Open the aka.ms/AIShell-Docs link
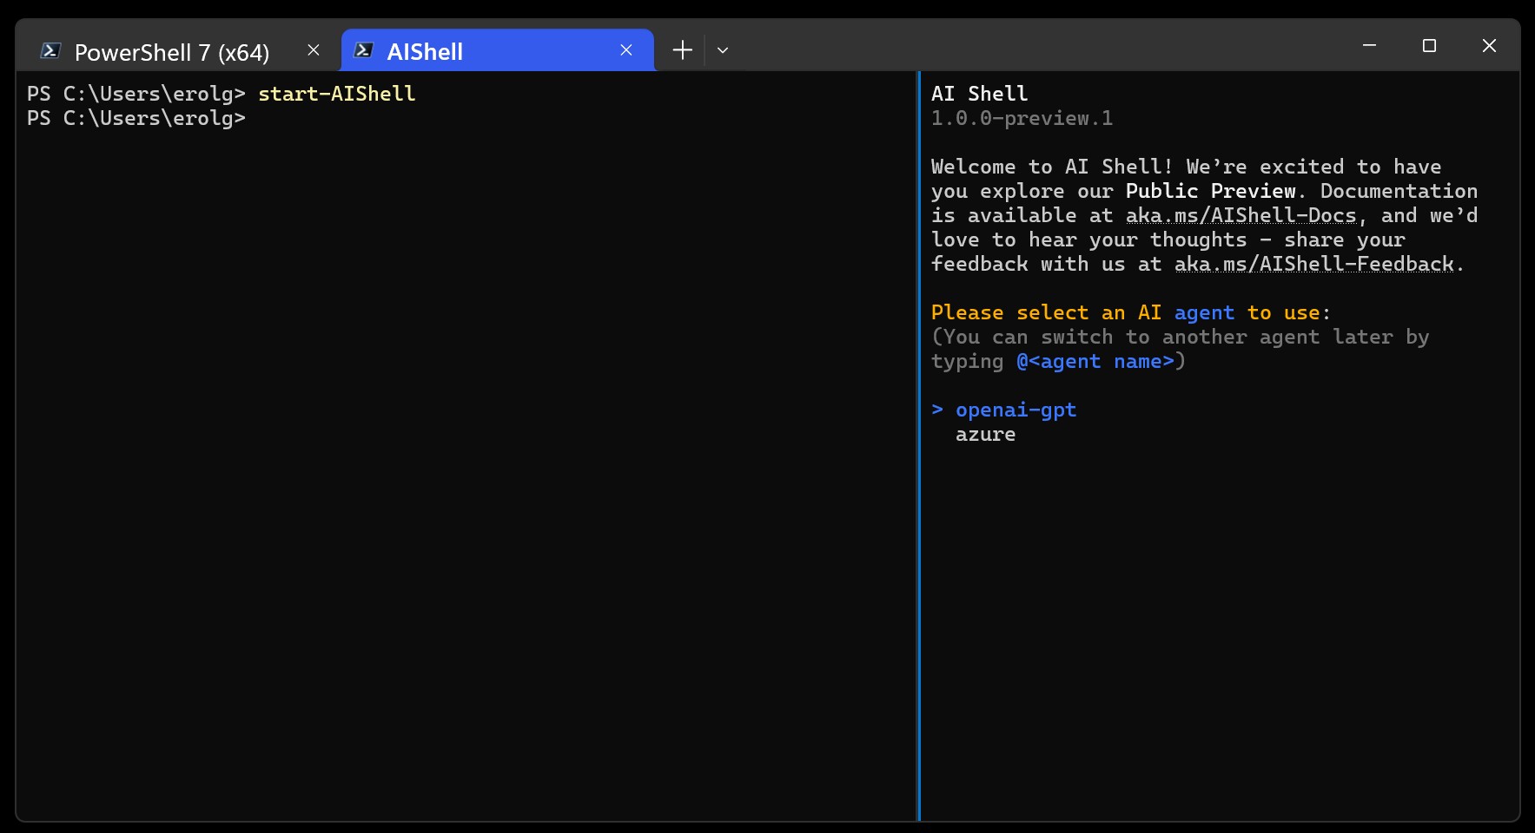Screen dimensions: 1535x833 [1241, 215]
